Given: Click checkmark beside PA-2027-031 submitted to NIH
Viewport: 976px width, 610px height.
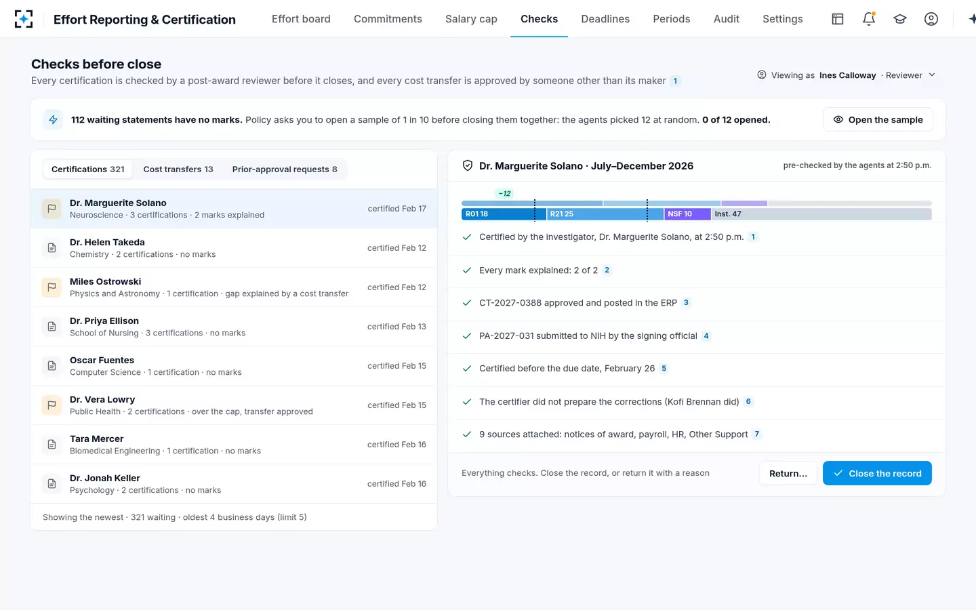Looking at the screenshot, I should coord(467,335).
